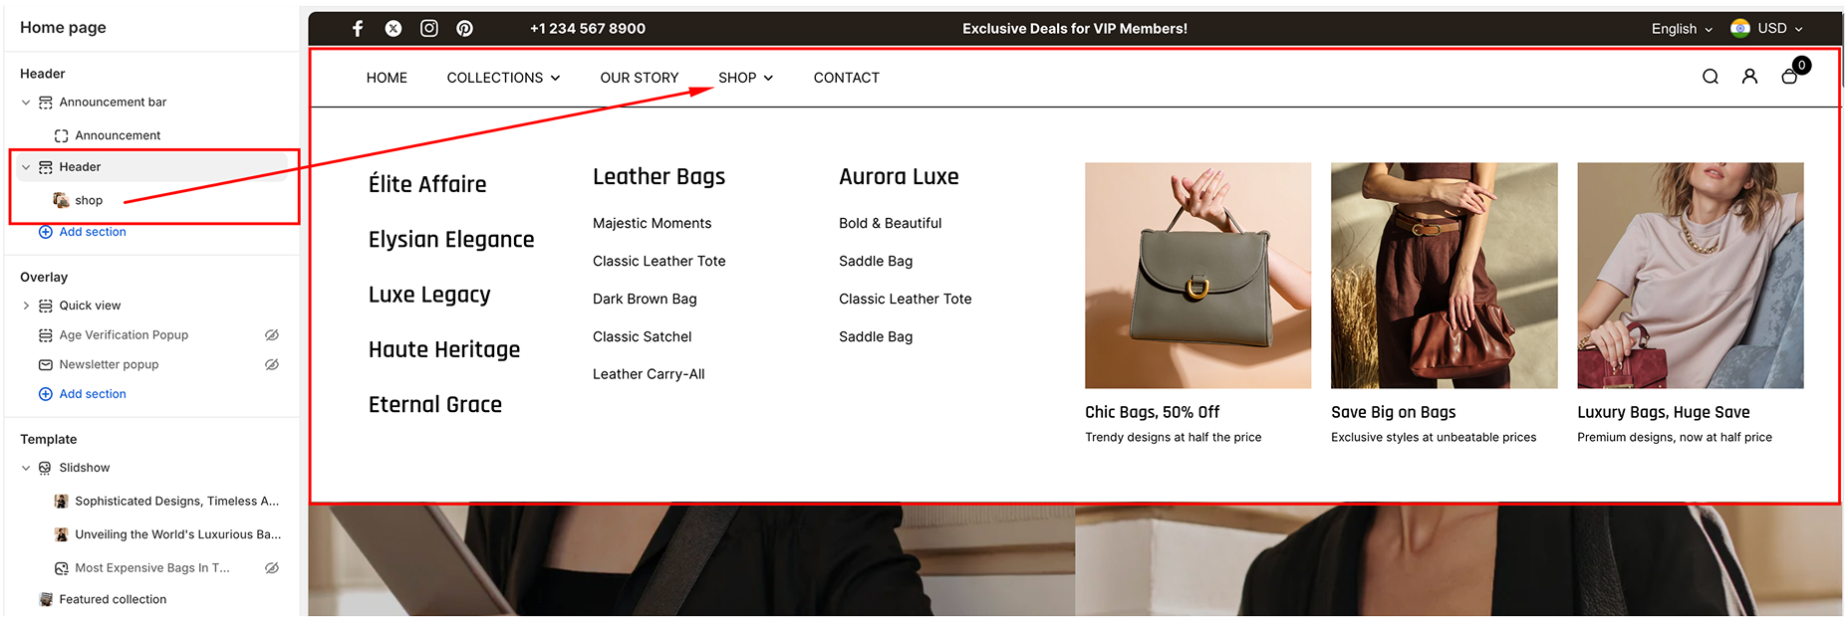Collapse the Announcement bar section
This screenshot has height=622, width=1847.
coord(26,103)
